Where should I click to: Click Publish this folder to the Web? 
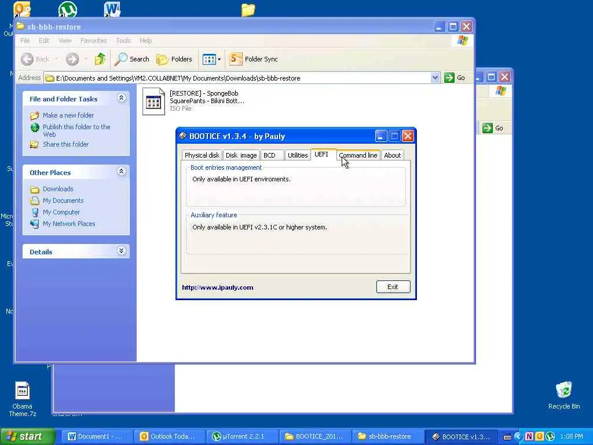76,130
